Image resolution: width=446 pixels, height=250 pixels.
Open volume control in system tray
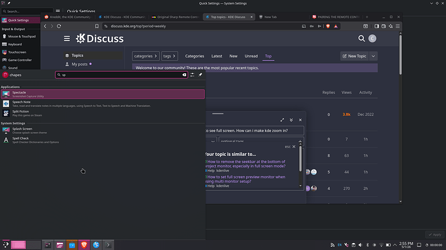pos(361,245)
